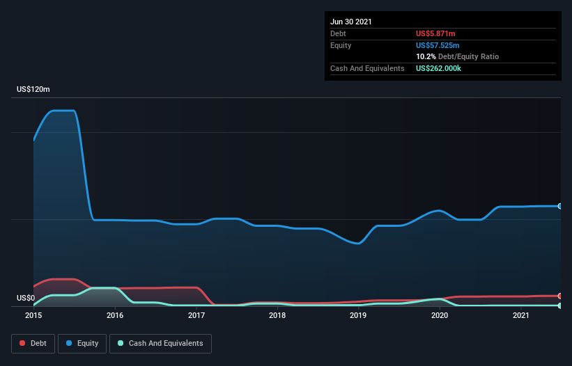Click the Debt label in the tooltip
572x366 pixels.
coord(338,33)
